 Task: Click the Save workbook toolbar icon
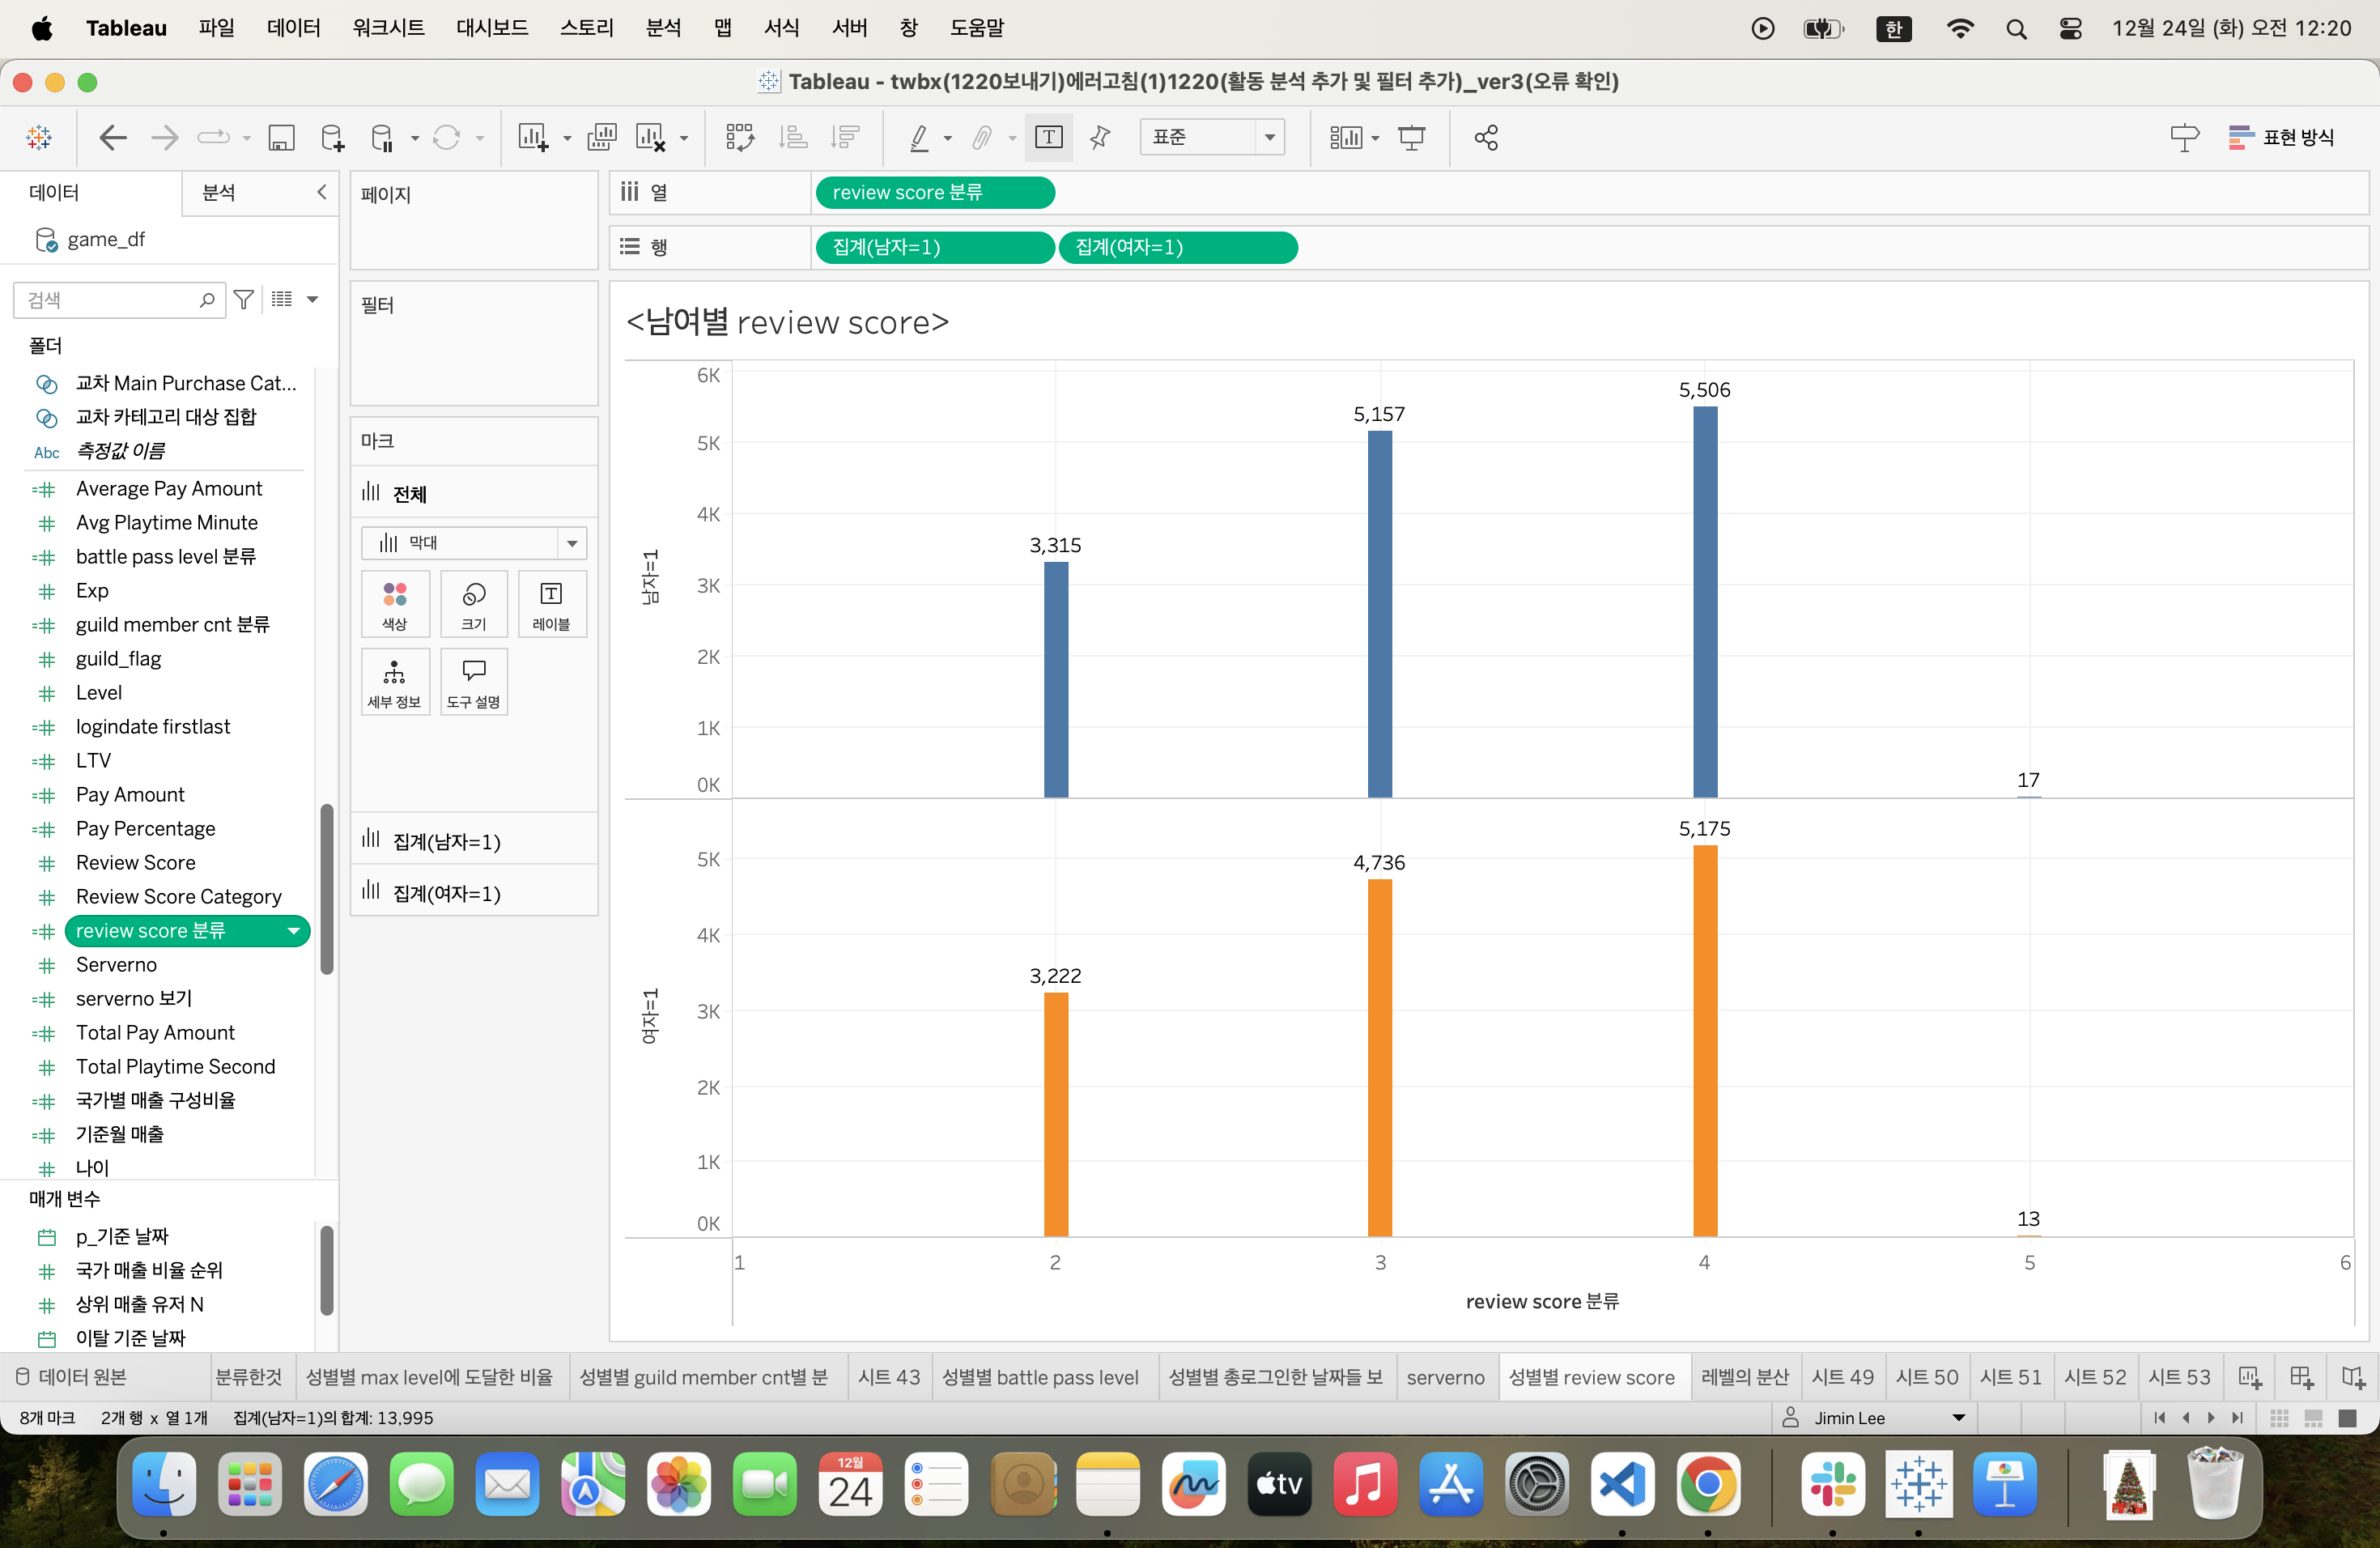[x=281, y=138]
